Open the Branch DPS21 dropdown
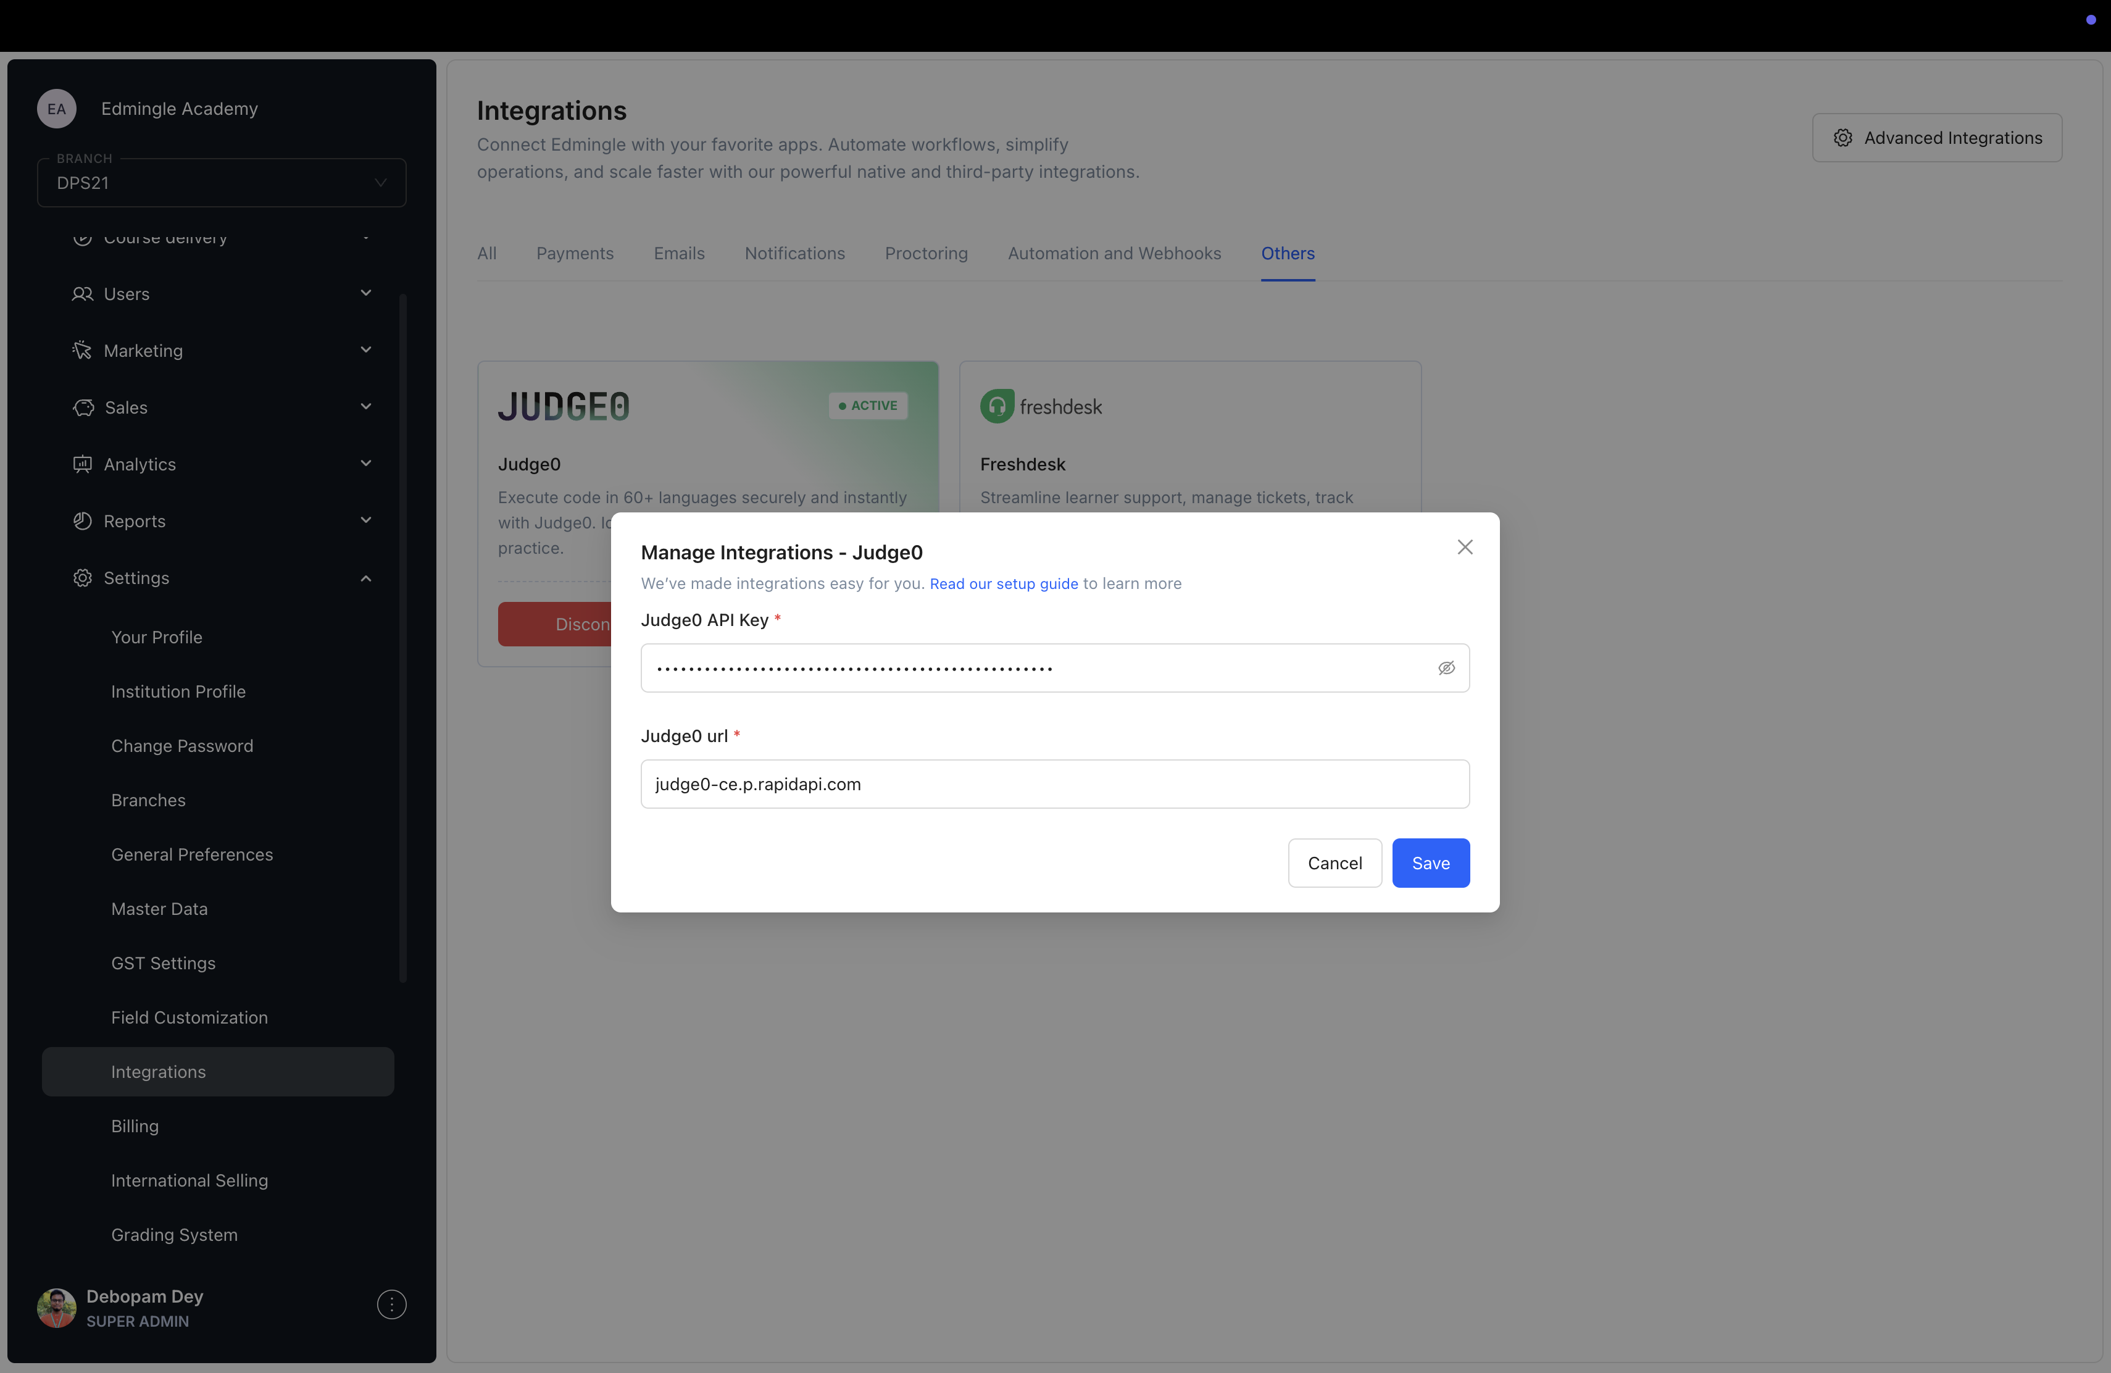 [222, 183]
